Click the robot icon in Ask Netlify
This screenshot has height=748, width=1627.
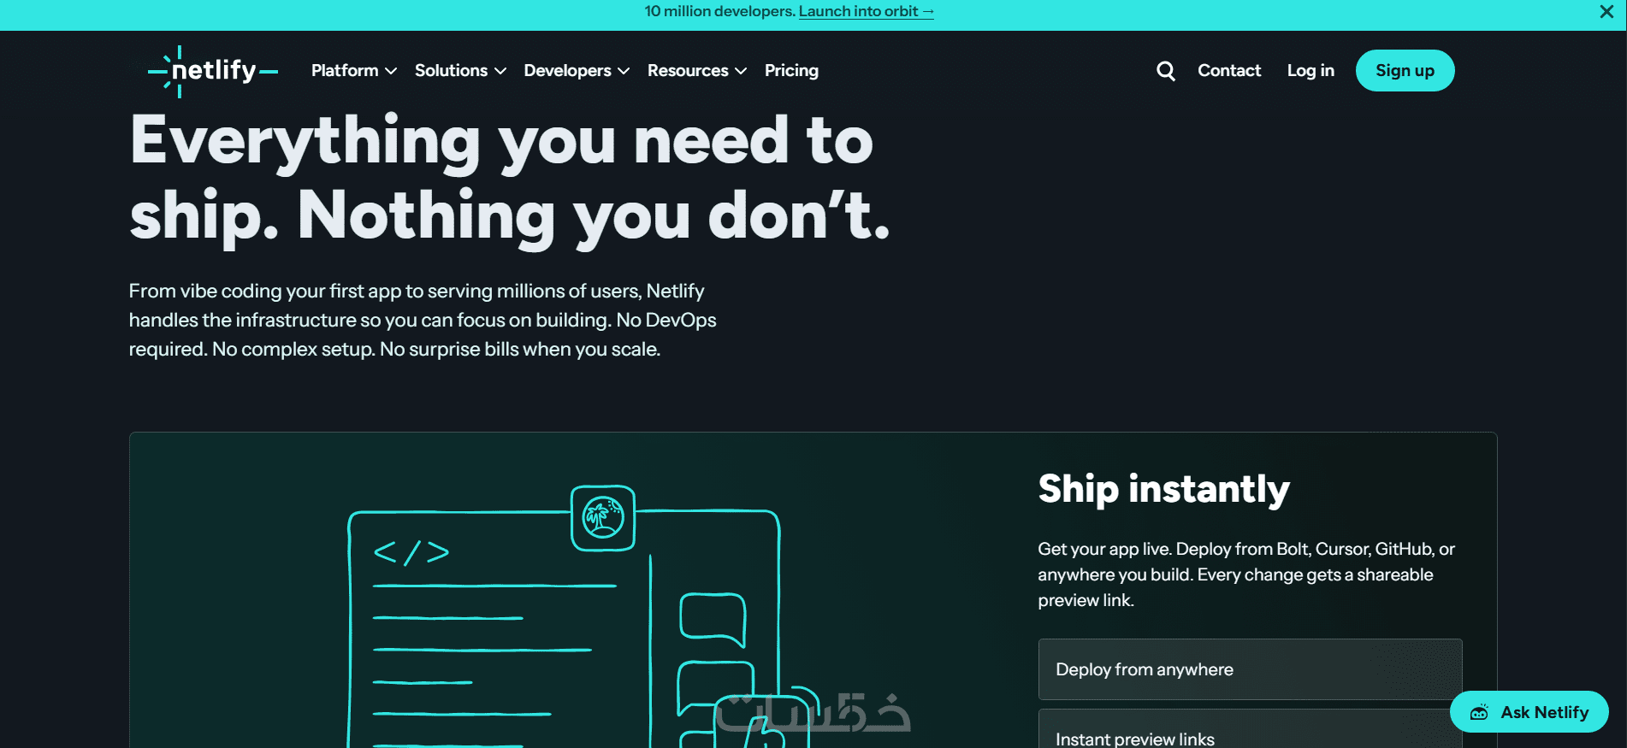[x=1479, y=712]
